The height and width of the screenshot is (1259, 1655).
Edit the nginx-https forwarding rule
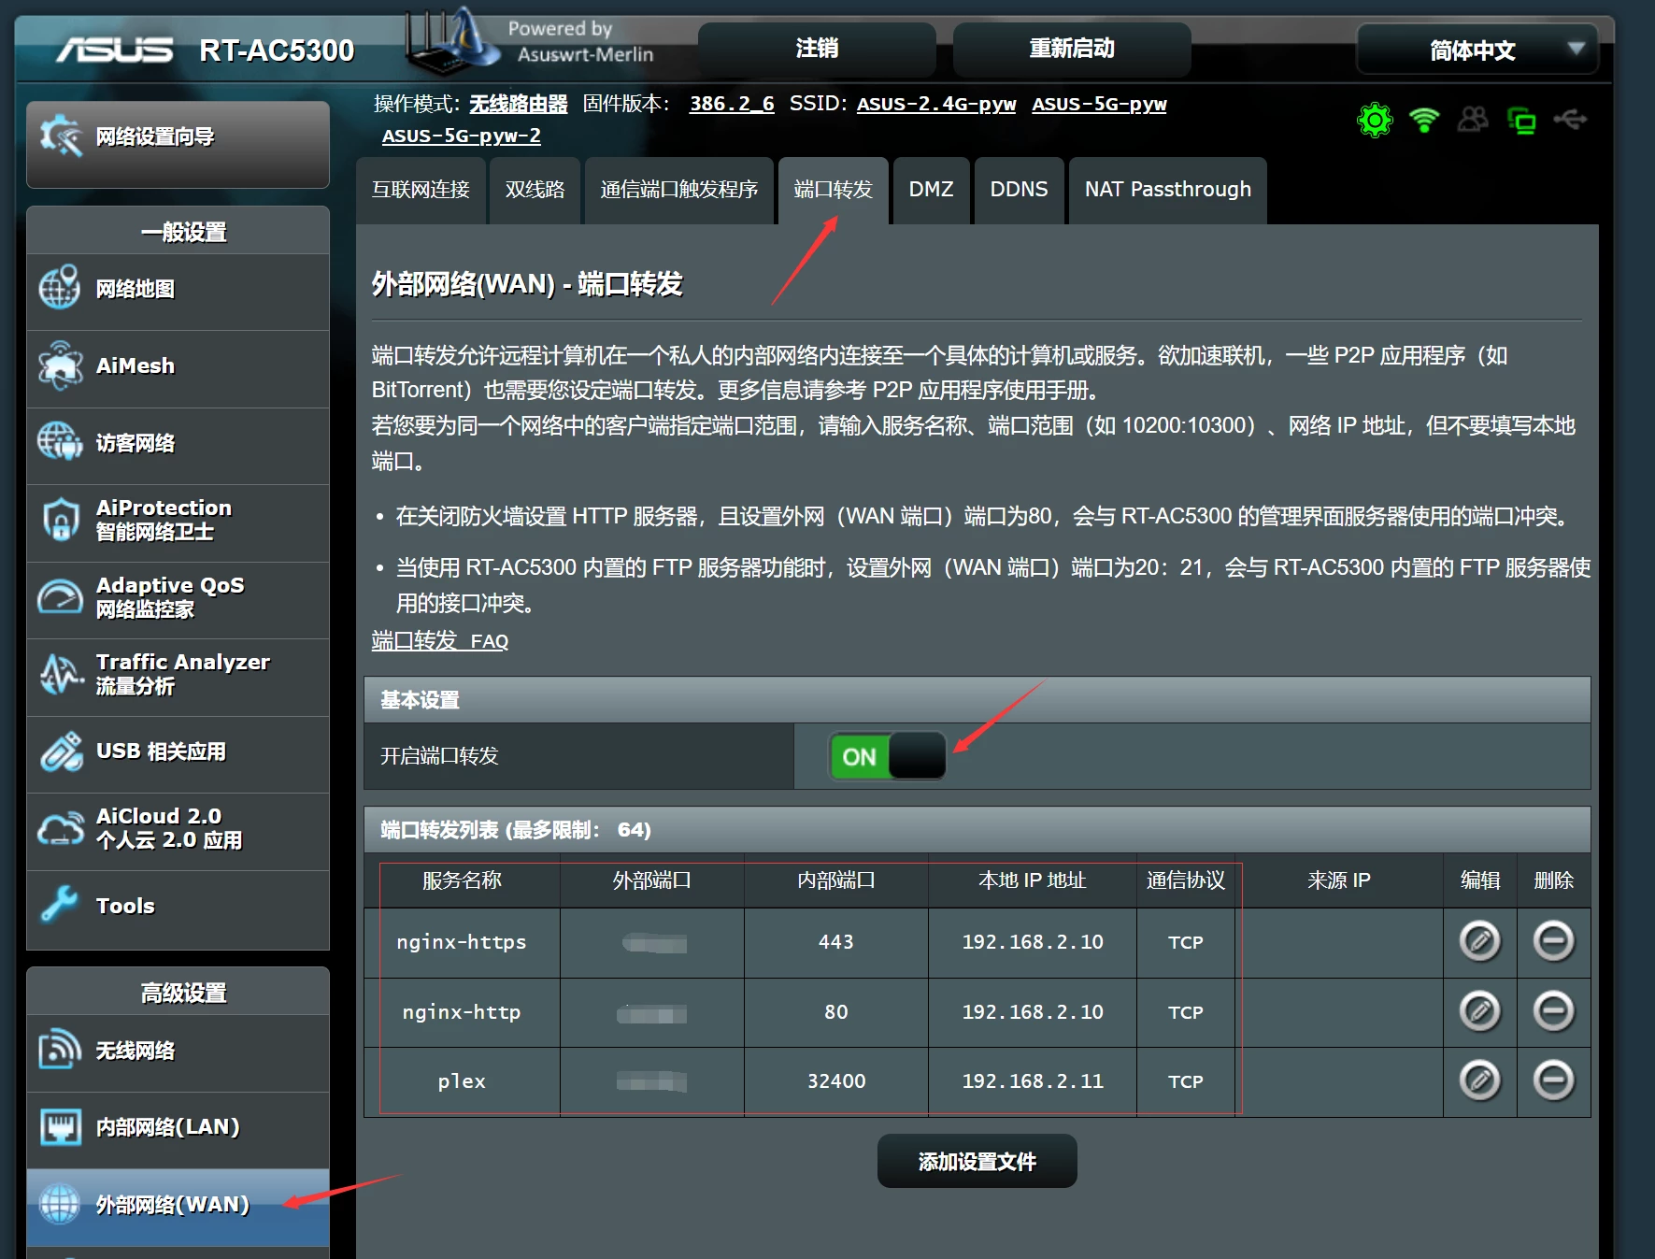click(1480, 941)
